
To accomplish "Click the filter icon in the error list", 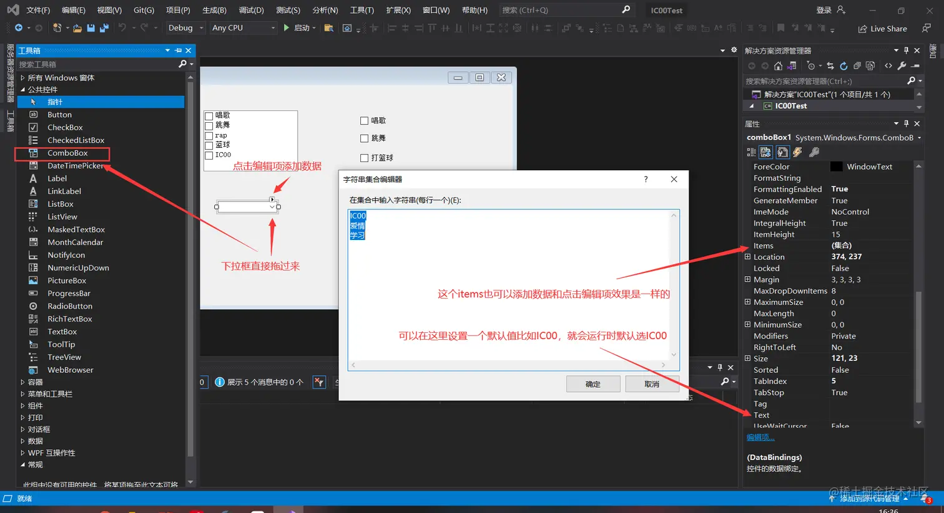I will (x=319, y=382).
